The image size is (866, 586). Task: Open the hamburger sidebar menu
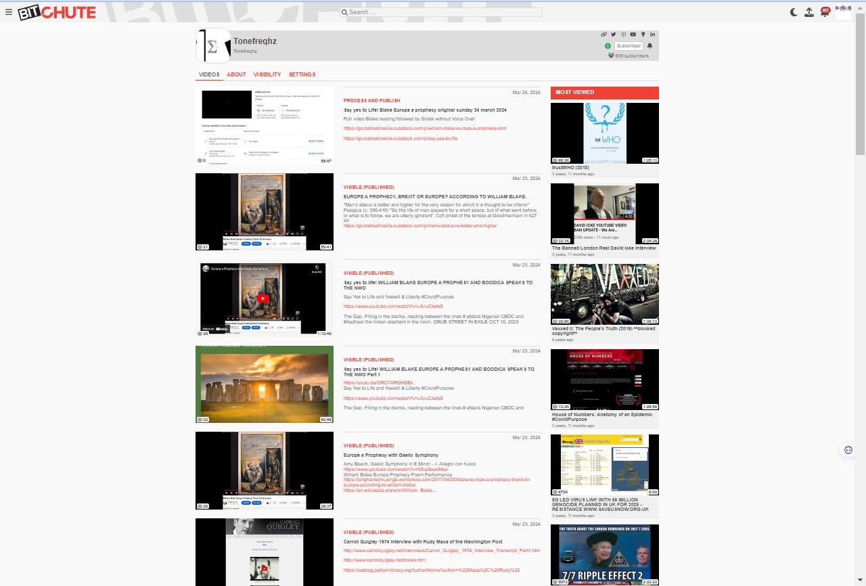tap(9, 12)
